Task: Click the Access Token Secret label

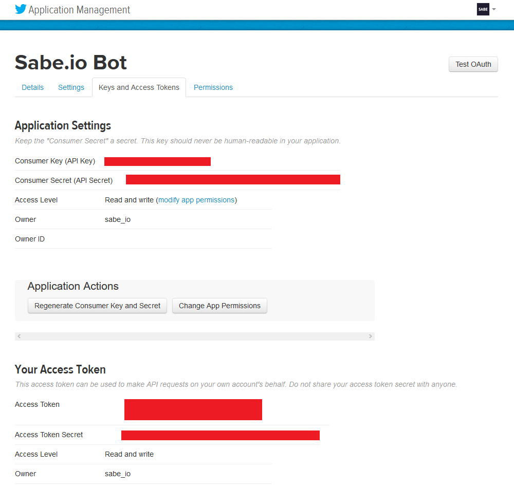Action: pyautogui.click(x=49, y=435)
